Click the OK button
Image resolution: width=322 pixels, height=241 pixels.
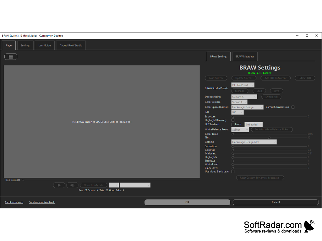click(187, 202)
